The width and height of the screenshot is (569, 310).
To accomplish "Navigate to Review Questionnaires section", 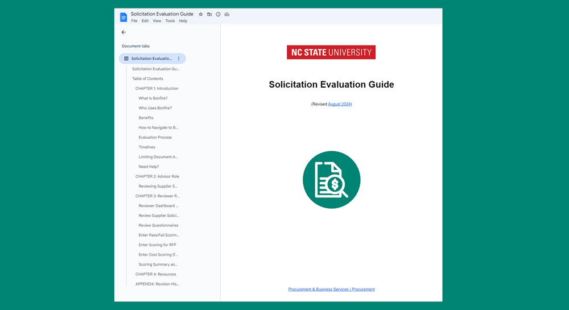I will (158, 225).
